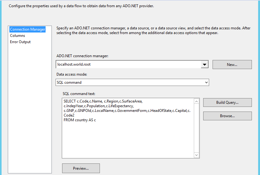Click the FROM country AS c line
Viewport: 260px width, 175px height.
click(x=80, y=120)
